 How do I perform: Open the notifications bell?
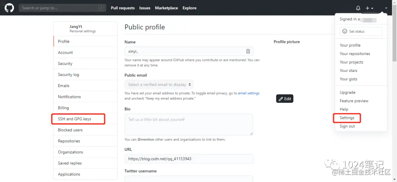pyautogui.click(x=358, y=8)
